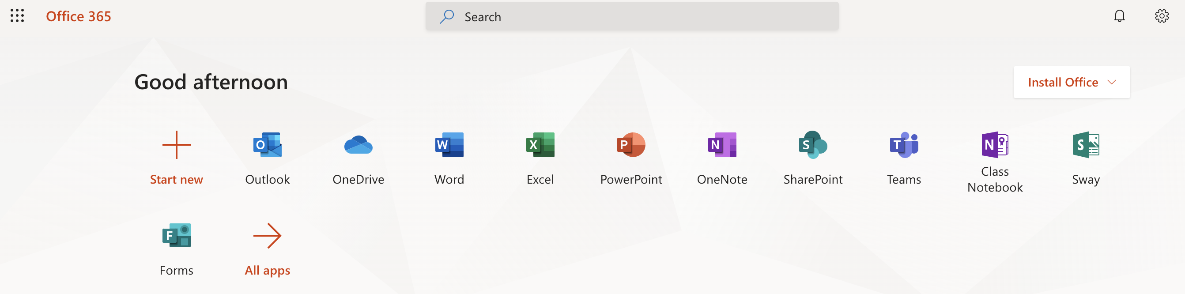Open Class Notebook
This screenshot has height=294, width=1185.
click(995, 163)
